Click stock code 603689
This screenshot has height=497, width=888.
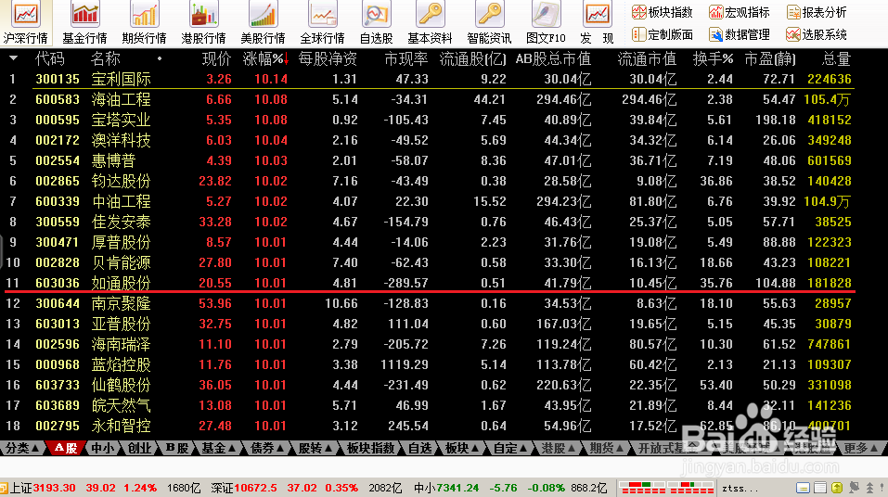point(58,405)
